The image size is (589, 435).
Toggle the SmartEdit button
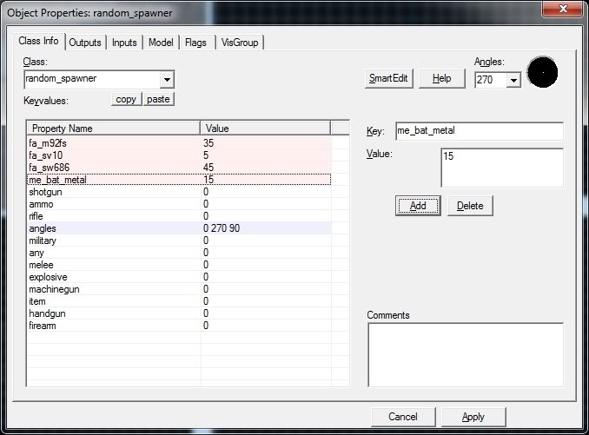point(389,78)
